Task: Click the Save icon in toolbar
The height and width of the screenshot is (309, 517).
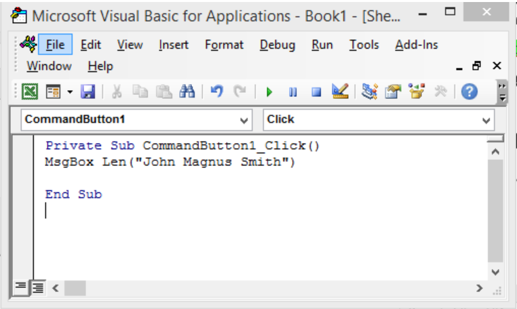Action: tap(88, 92)
